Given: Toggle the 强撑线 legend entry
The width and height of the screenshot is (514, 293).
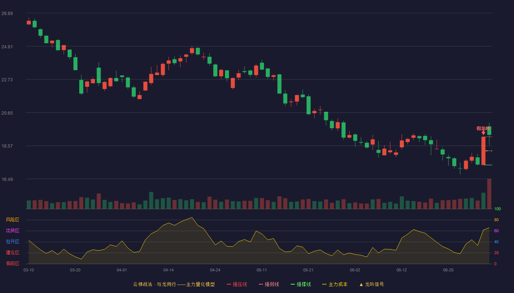Looking at the screenshot, I should [x=301, y=284].
